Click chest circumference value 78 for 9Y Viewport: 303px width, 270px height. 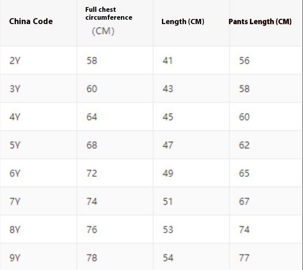click(92, 258)
